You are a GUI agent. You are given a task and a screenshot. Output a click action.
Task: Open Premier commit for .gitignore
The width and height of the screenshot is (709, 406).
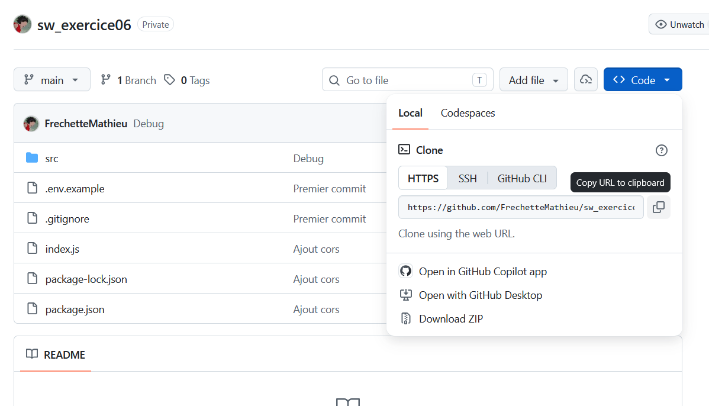(x=329, y=219)
